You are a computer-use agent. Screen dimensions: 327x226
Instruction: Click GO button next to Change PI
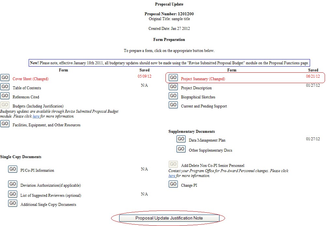point(173,184)
